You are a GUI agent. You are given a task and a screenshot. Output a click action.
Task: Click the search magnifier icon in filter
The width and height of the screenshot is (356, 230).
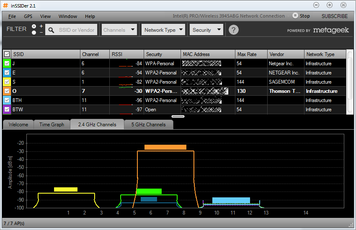51,30
